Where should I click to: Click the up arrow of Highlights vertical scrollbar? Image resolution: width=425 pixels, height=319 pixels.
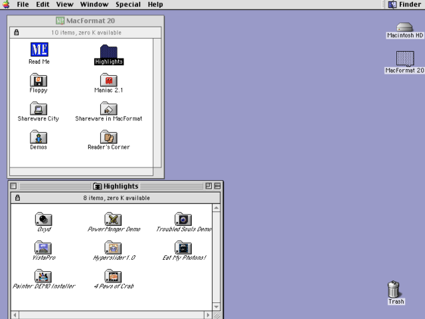click(x=216, y=208)
